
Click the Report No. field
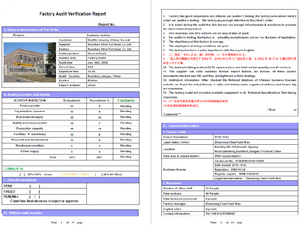[x=108, y=25]
